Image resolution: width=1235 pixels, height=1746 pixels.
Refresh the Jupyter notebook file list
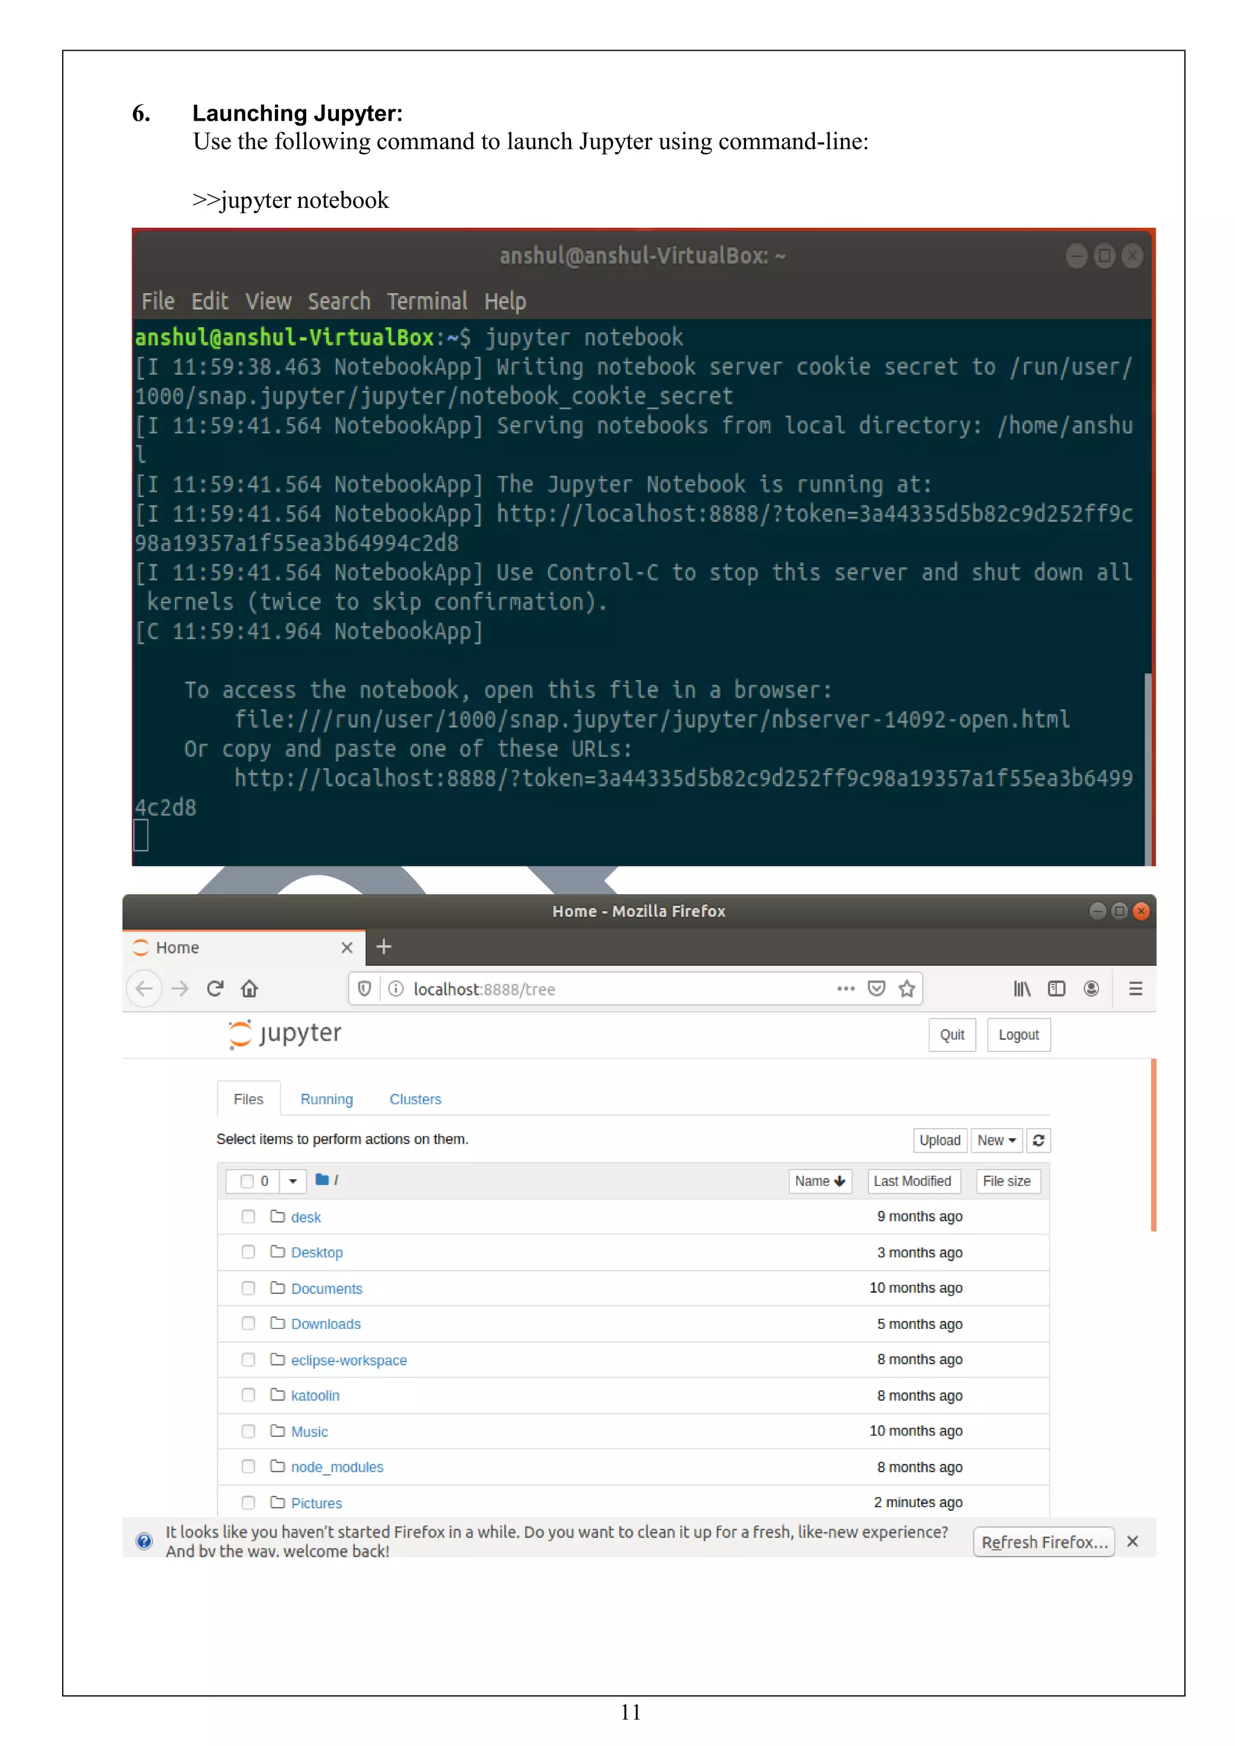coord(1038,1140)
